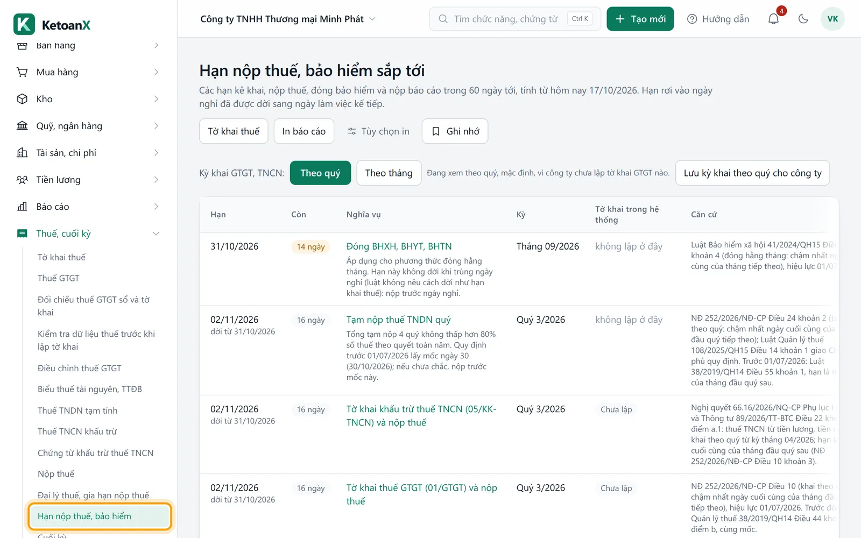Click the sliders icon on Tùy chọn in
The width and height of the screenshot is (861, 538).
tap(351, 131)
